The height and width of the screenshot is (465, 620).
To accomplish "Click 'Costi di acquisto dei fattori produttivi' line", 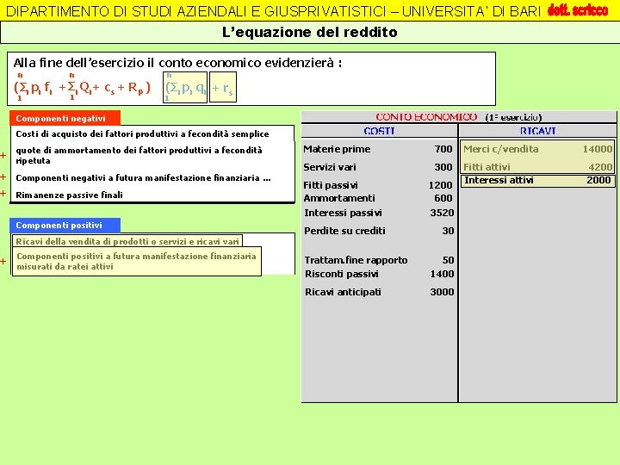I will pyautogui.click(x=142, y=134).
